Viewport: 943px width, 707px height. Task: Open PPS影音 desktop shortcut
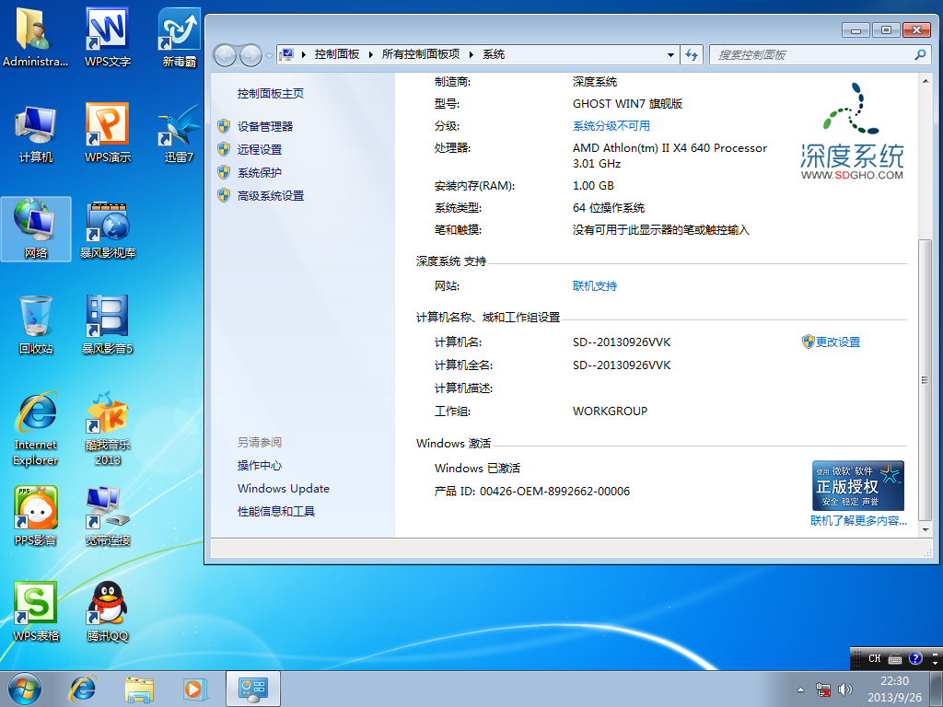click(x=36, y=516)
